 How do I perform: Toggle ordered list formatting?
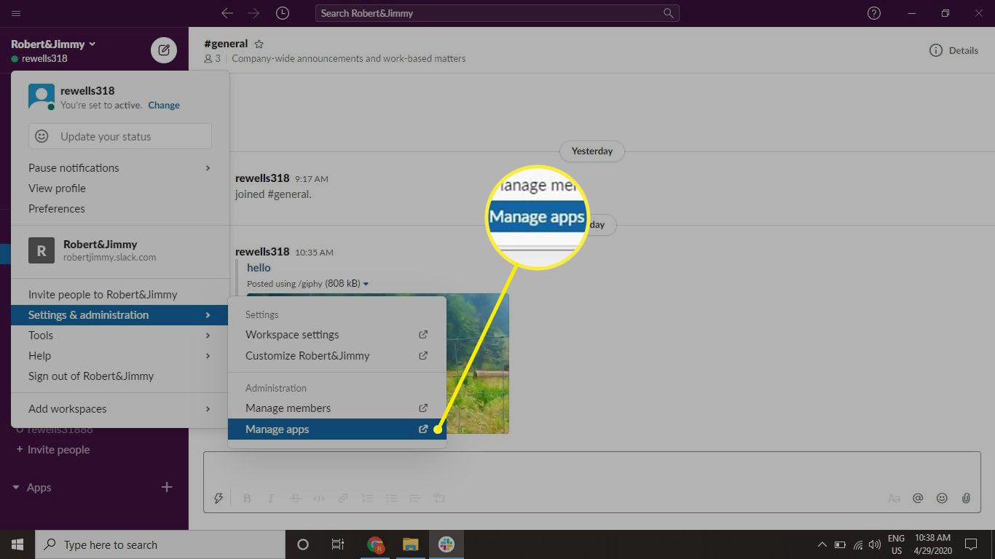point(368,499)
